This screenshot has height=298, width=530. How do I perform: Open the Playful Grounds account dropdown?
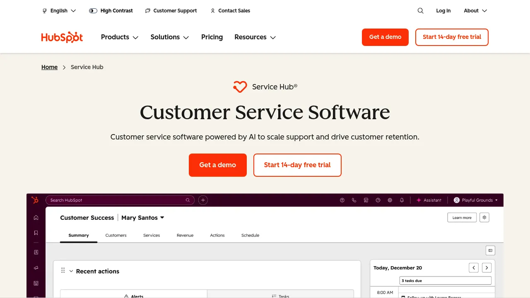[x=476, y=200]
